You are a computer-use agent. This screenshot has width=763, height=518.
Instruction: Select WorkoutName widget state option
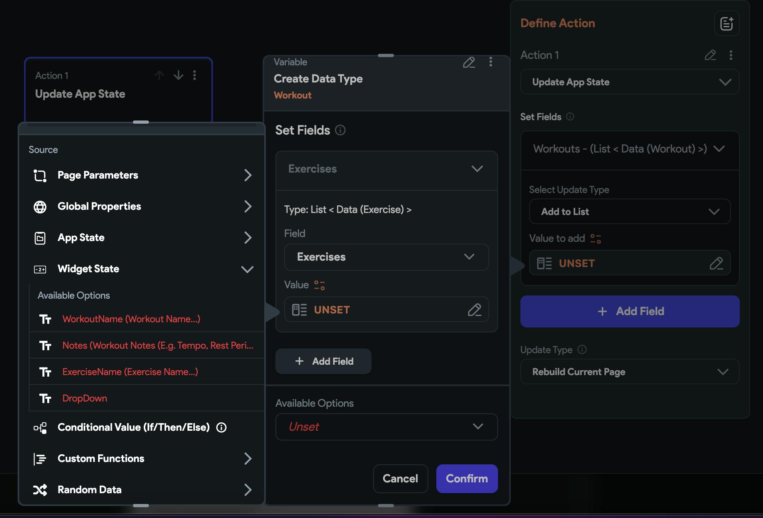click(131, 319)
